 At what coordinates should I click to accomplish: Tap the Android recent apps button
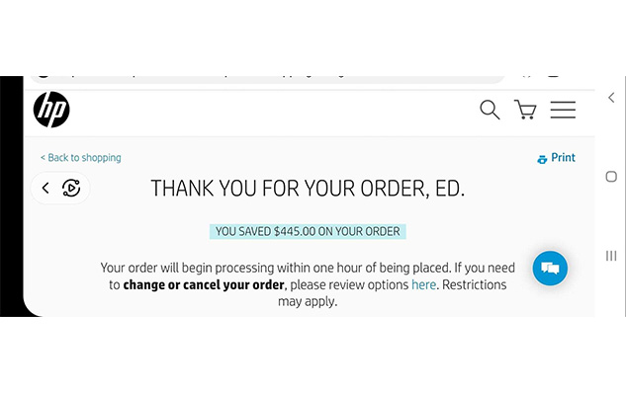pos(611,256)
